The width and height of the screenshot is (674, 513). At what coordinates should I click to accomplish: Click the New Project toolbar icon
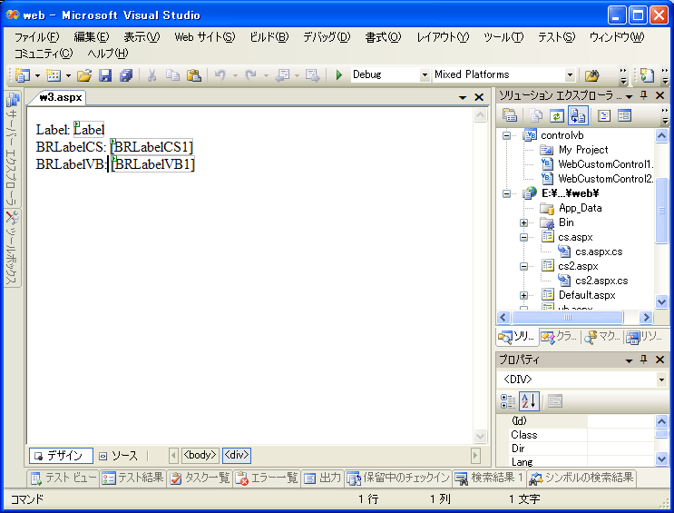click(x=23, y=75)
